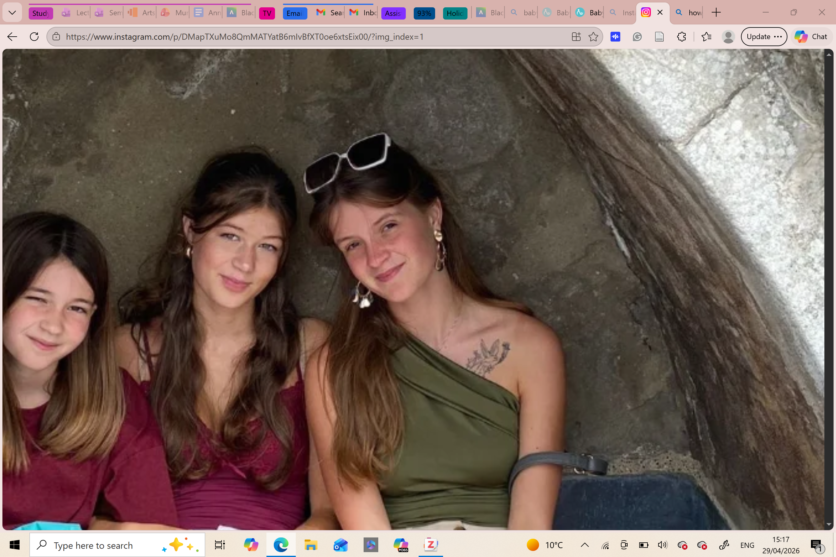Open the purple Assis tab group

pos(393,13)
